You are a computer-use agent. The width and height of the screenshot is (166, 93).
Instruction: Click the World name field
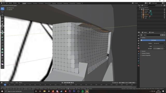coord(151,35)
